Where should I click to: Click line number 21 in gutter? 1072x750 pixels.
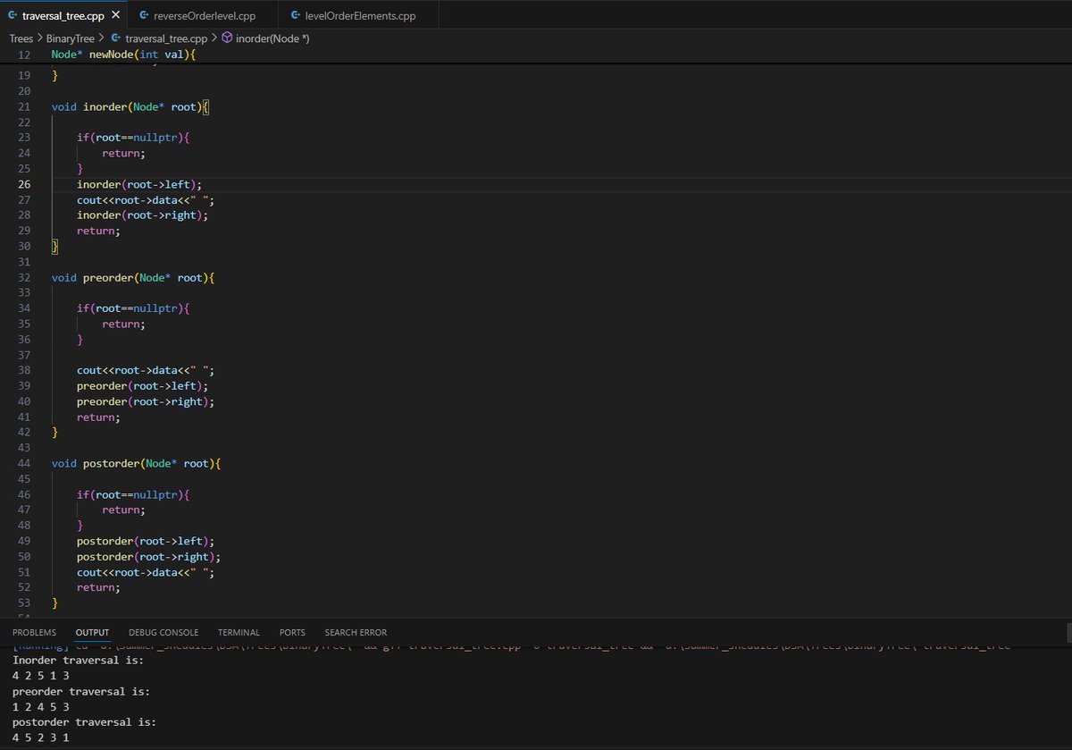24,106
